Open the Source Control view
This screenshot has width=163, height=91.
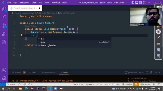[x=4, y=26]
